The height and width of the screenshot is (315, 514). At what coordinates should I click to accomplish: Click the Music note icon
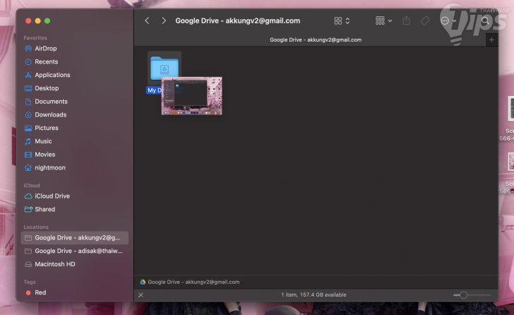(28, 141)
